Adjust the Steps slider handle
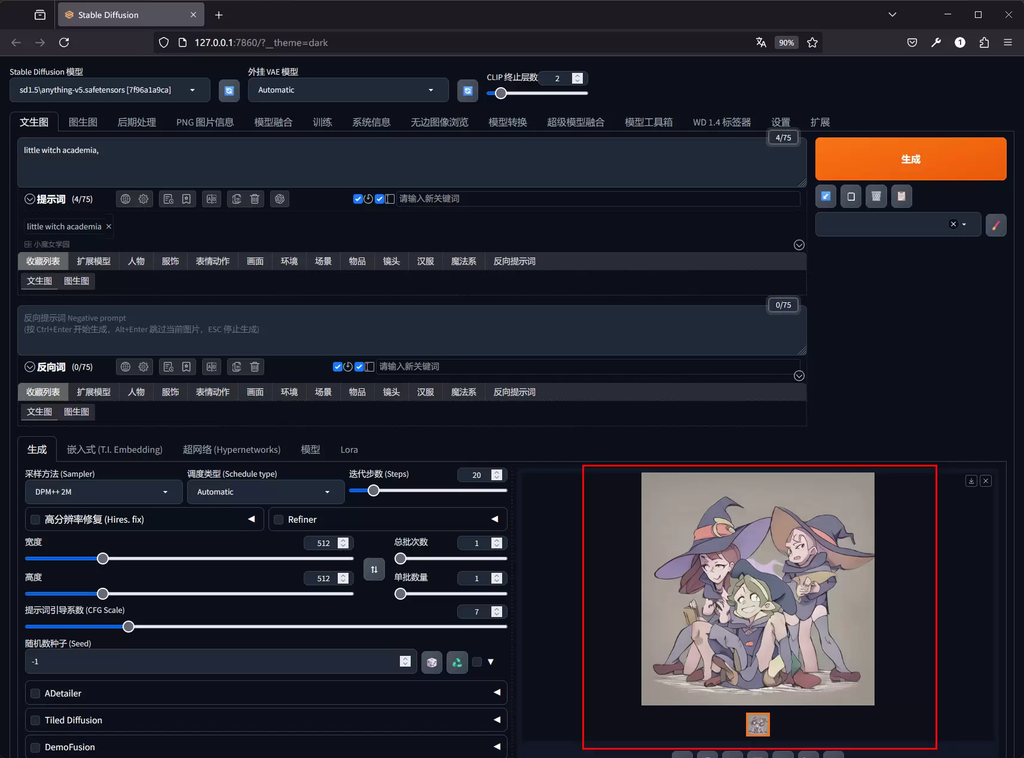The height and width of the screenshot is (758, 1024). [x=374, y=490]
